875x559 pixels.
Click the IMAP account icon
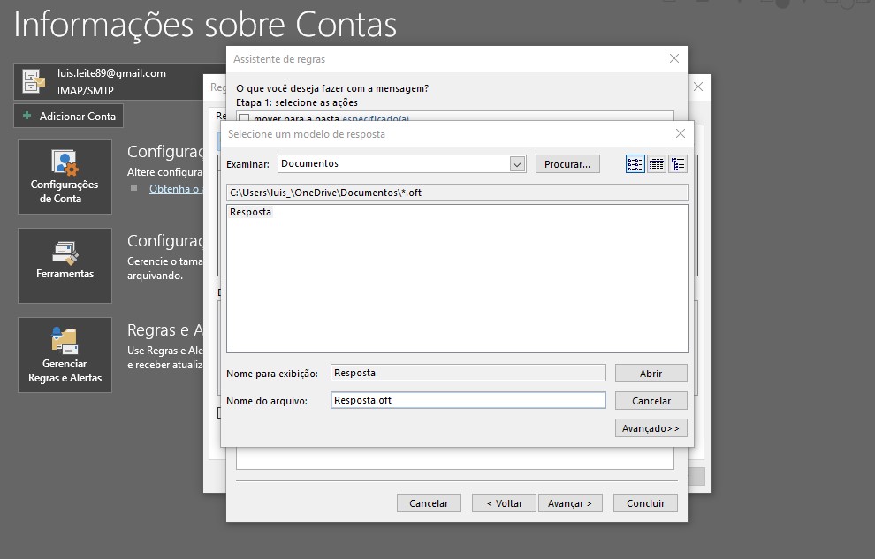34,81
